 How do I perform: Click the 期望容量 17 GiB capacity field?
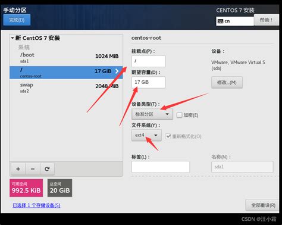[x=148, y=82]
